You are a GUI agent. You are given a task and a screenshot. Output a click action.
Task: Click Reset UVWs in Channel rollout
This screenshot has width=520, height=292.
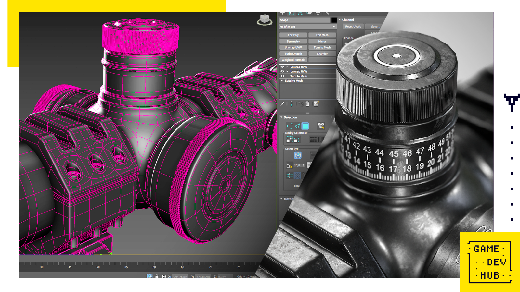pyautogui.click(x=353, y=27)
